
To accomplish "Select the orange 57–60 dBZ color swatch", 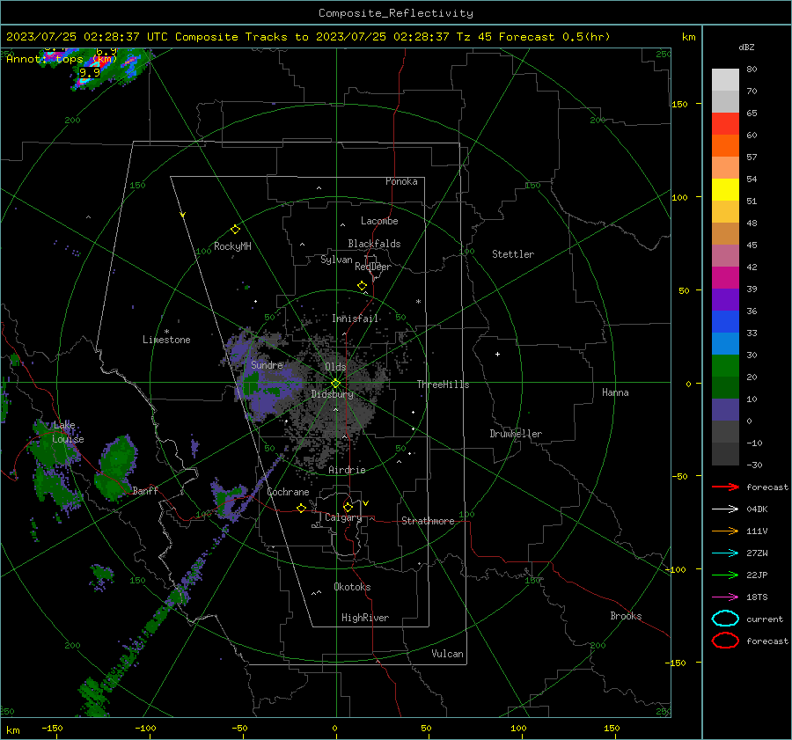I will [725, 146].
